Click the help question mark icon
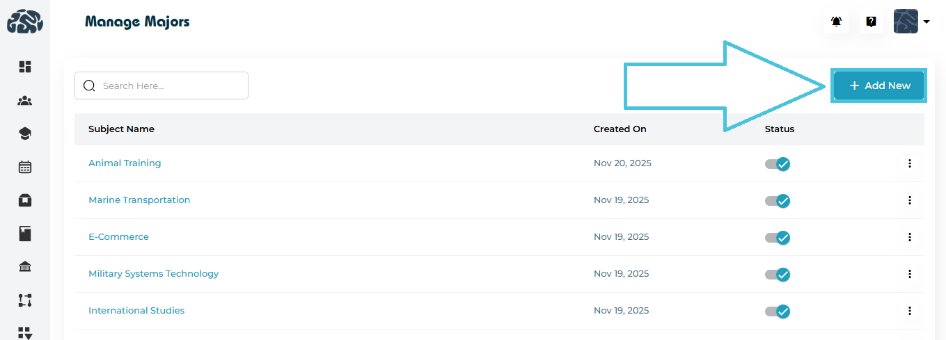The width and height of the screenshot is (946, 340). click(871, 22)
